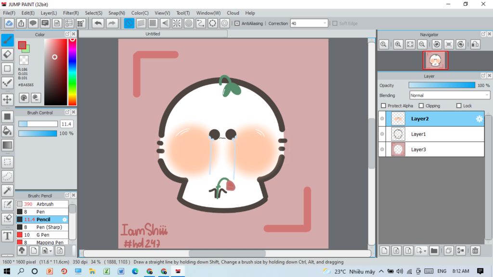Hide Layer2 visibility
The width and height of the screenshot is (493, 277).
coord(382,119)
